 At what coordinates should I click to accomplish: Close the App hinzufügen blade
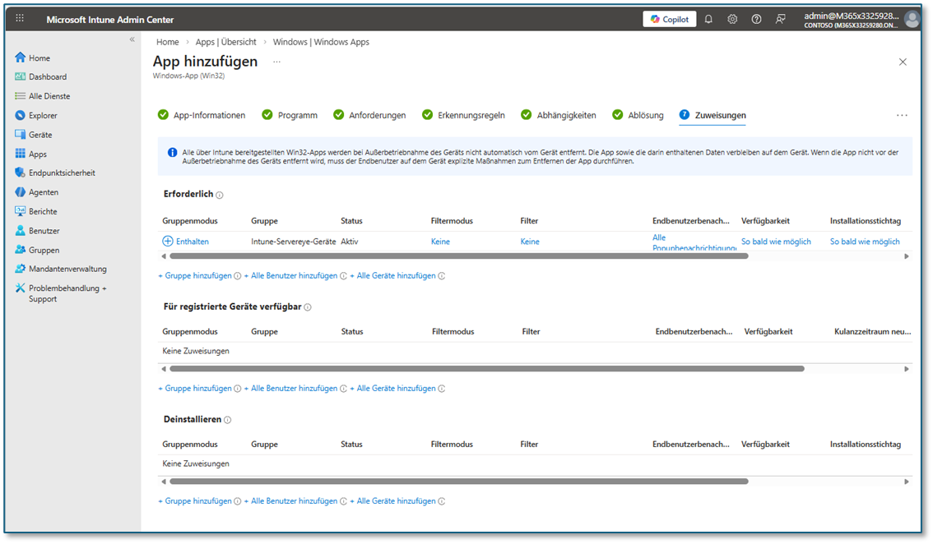(903, 62)
